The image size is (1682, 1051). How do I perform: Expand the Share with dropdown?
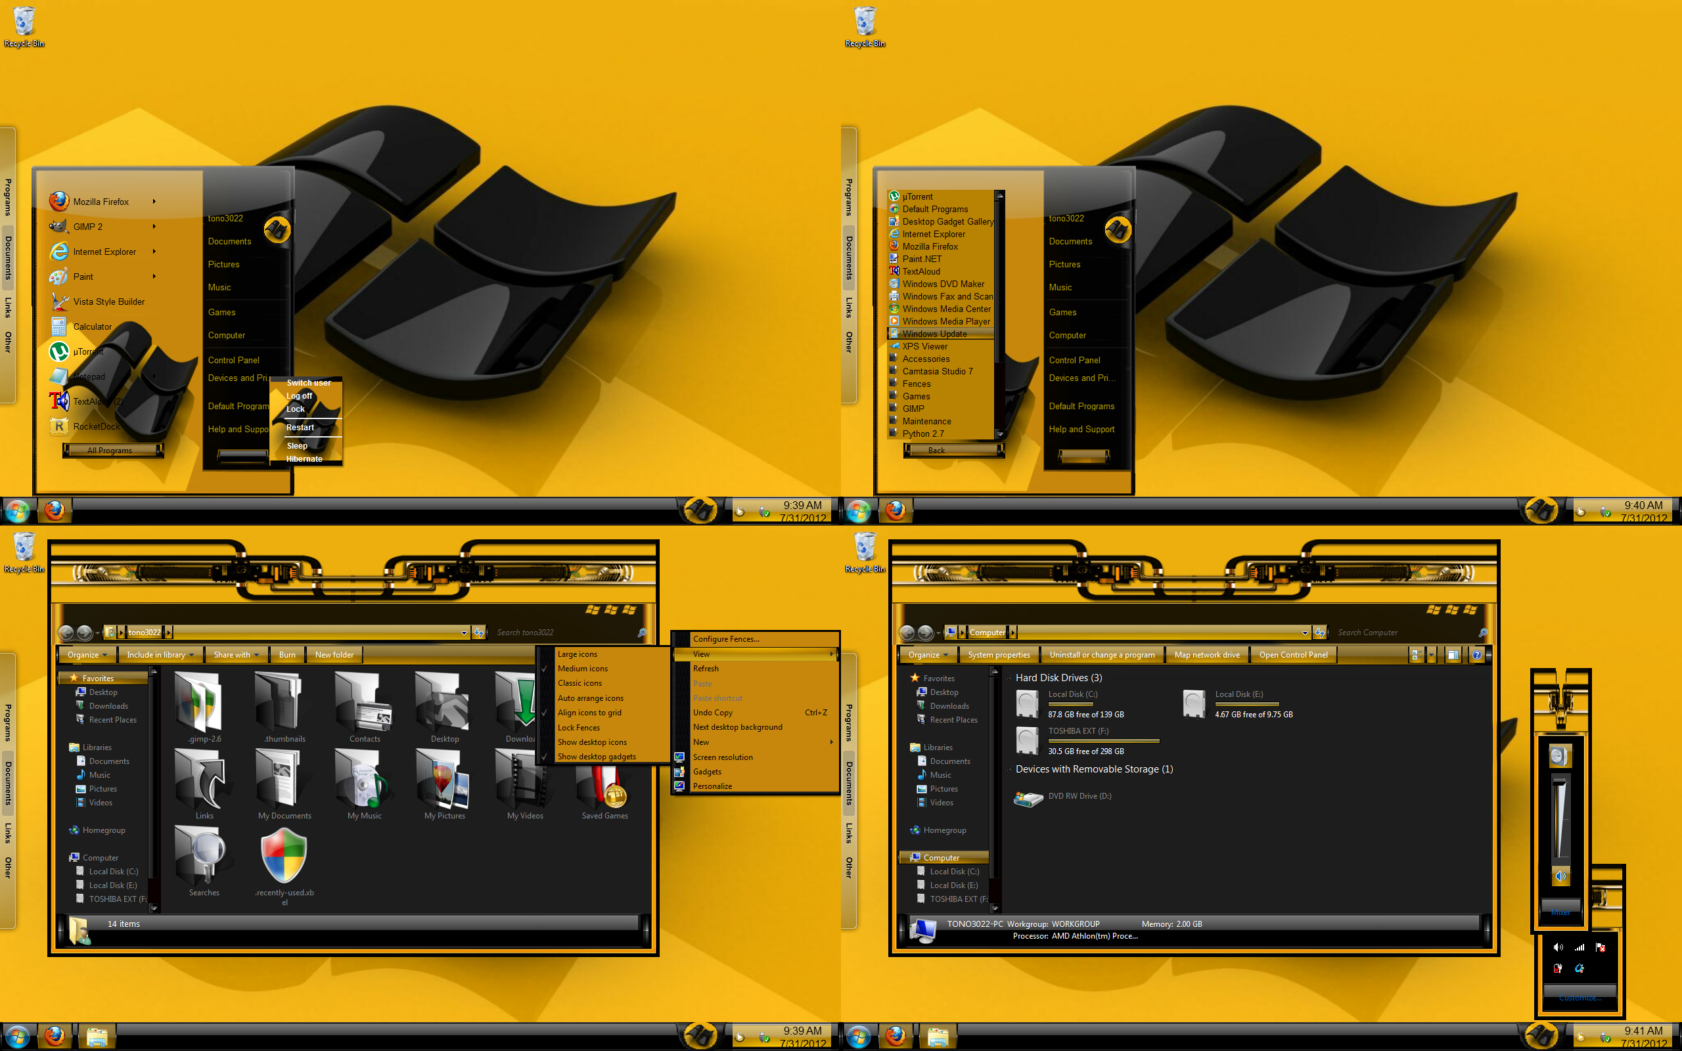pos(237,655)
